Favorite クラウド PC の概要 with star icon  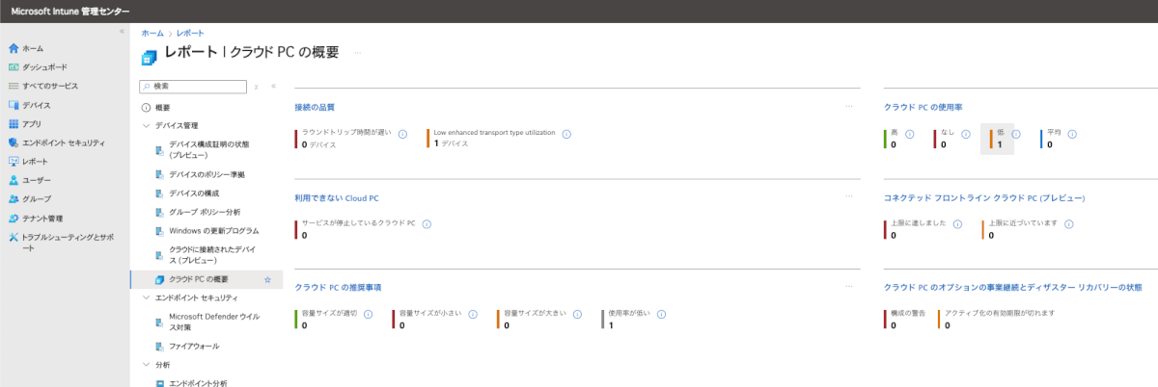coord(267,279)
